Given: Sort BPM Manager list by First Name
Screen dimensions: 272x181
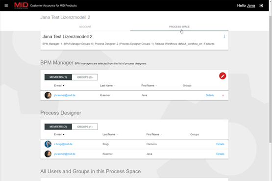Looking at the screenshot, I should [x=149, y=85].
